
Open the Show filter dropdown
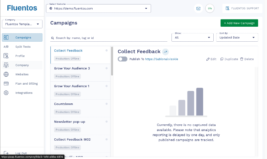tap(192, 38)
